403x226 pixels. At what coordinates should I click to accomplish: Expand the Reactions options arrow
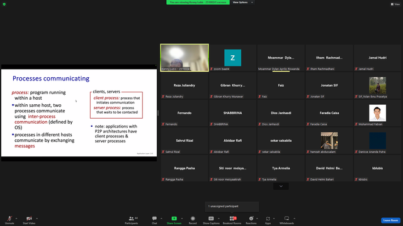[x=257, y=218]
